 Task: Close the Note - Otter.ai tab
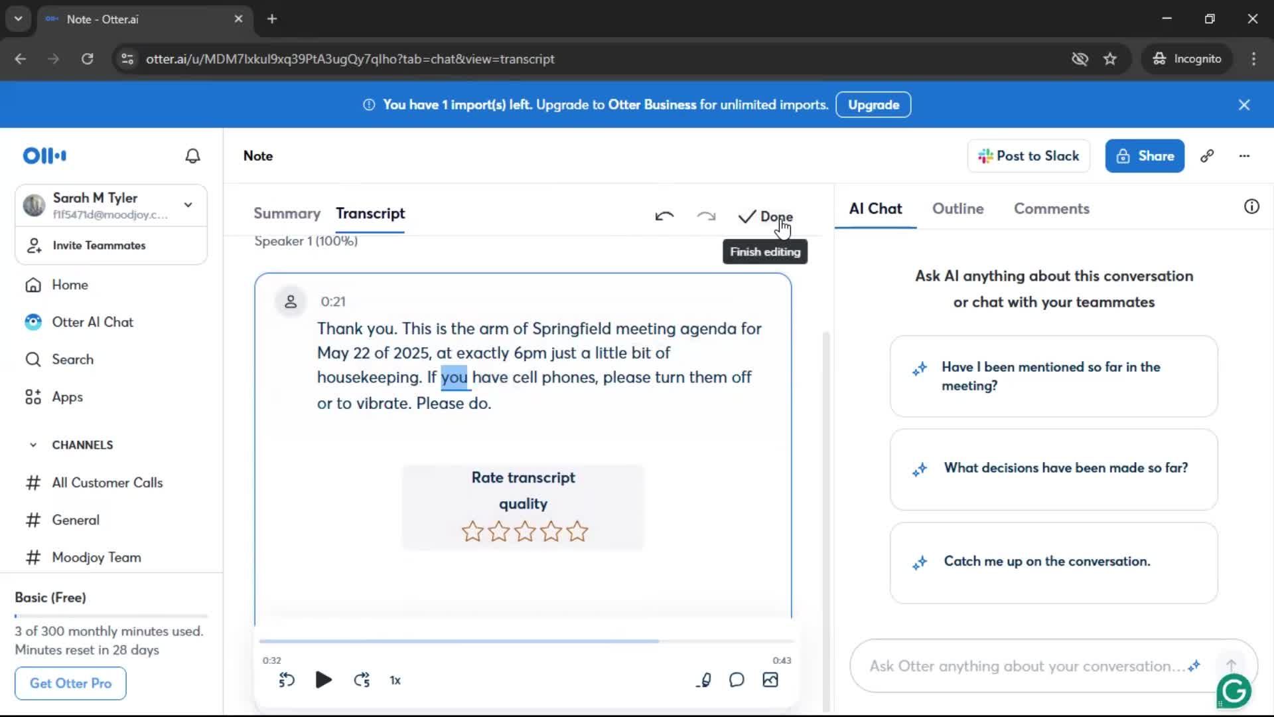click(x=238, y=19)
